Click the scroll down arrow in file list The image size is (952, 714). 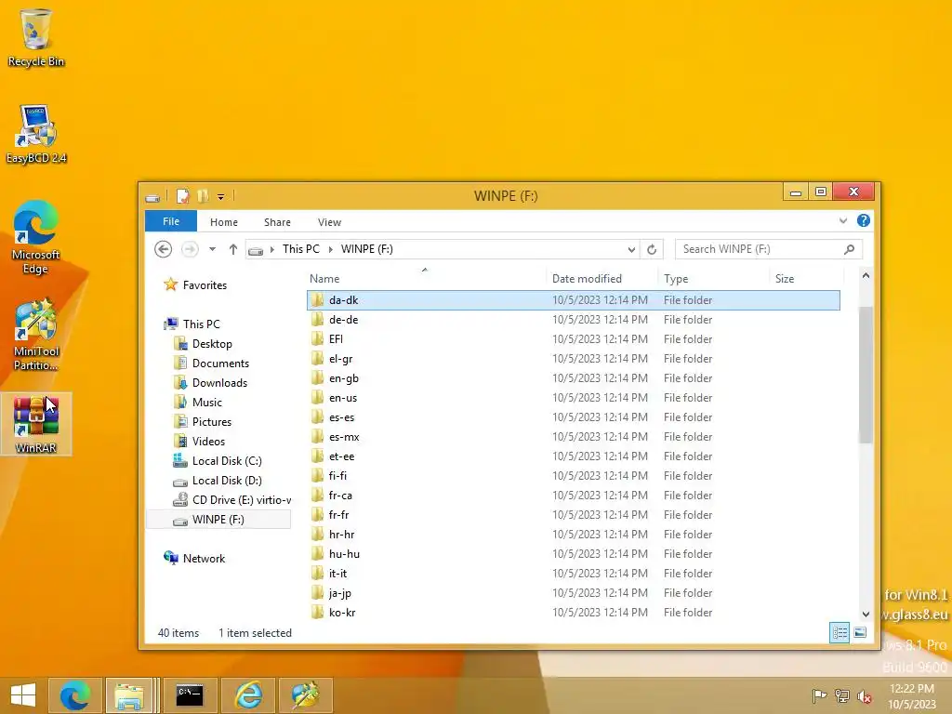866,615
